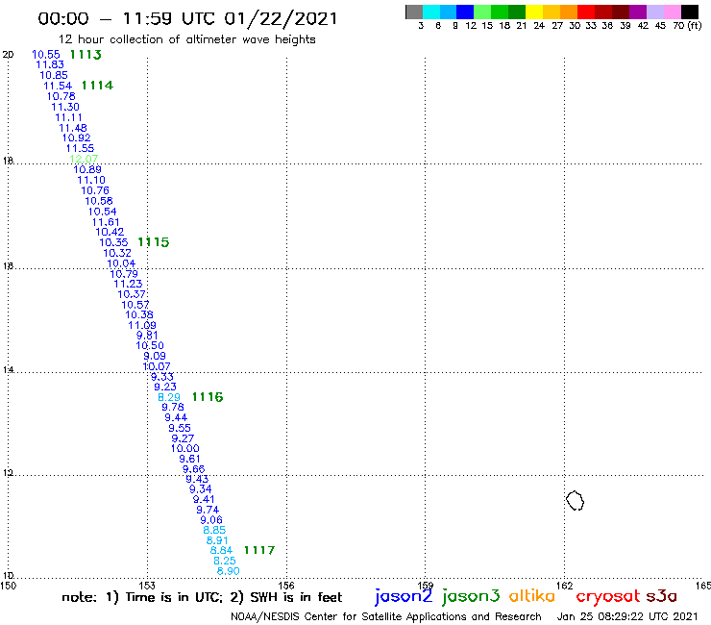Select the black swatch at the legend end
Viewport: 711px width, 625px height.
(690, 12)
